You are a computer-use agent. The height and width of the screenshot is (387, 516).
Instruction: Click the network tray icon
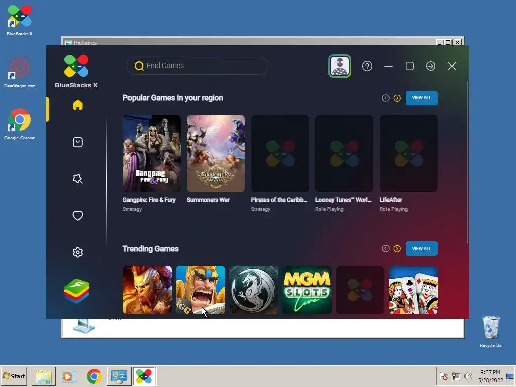[x=456, y=376]
